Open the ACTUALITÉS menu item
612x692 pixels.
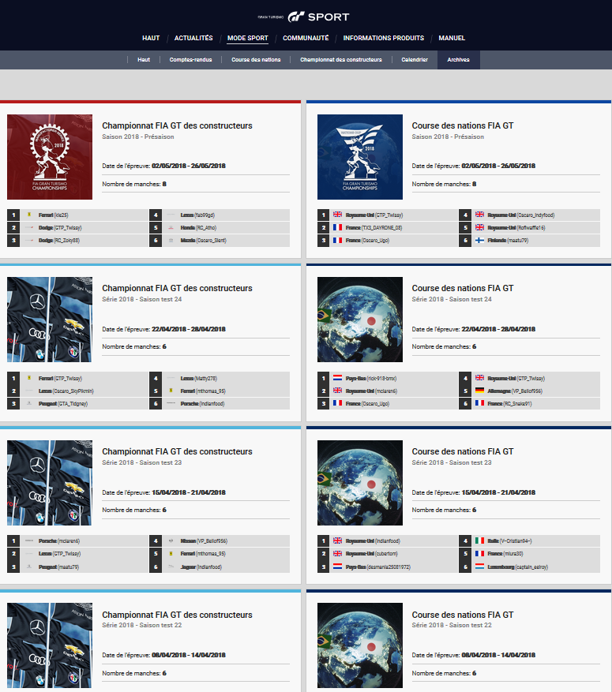click(x=193, y=38)
